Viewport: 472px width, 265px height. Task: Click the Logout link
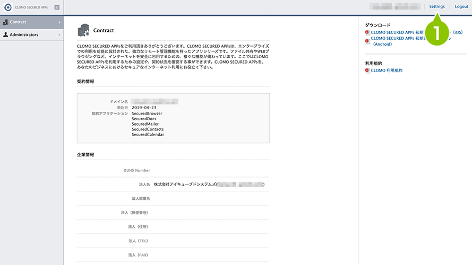(461, 6)
